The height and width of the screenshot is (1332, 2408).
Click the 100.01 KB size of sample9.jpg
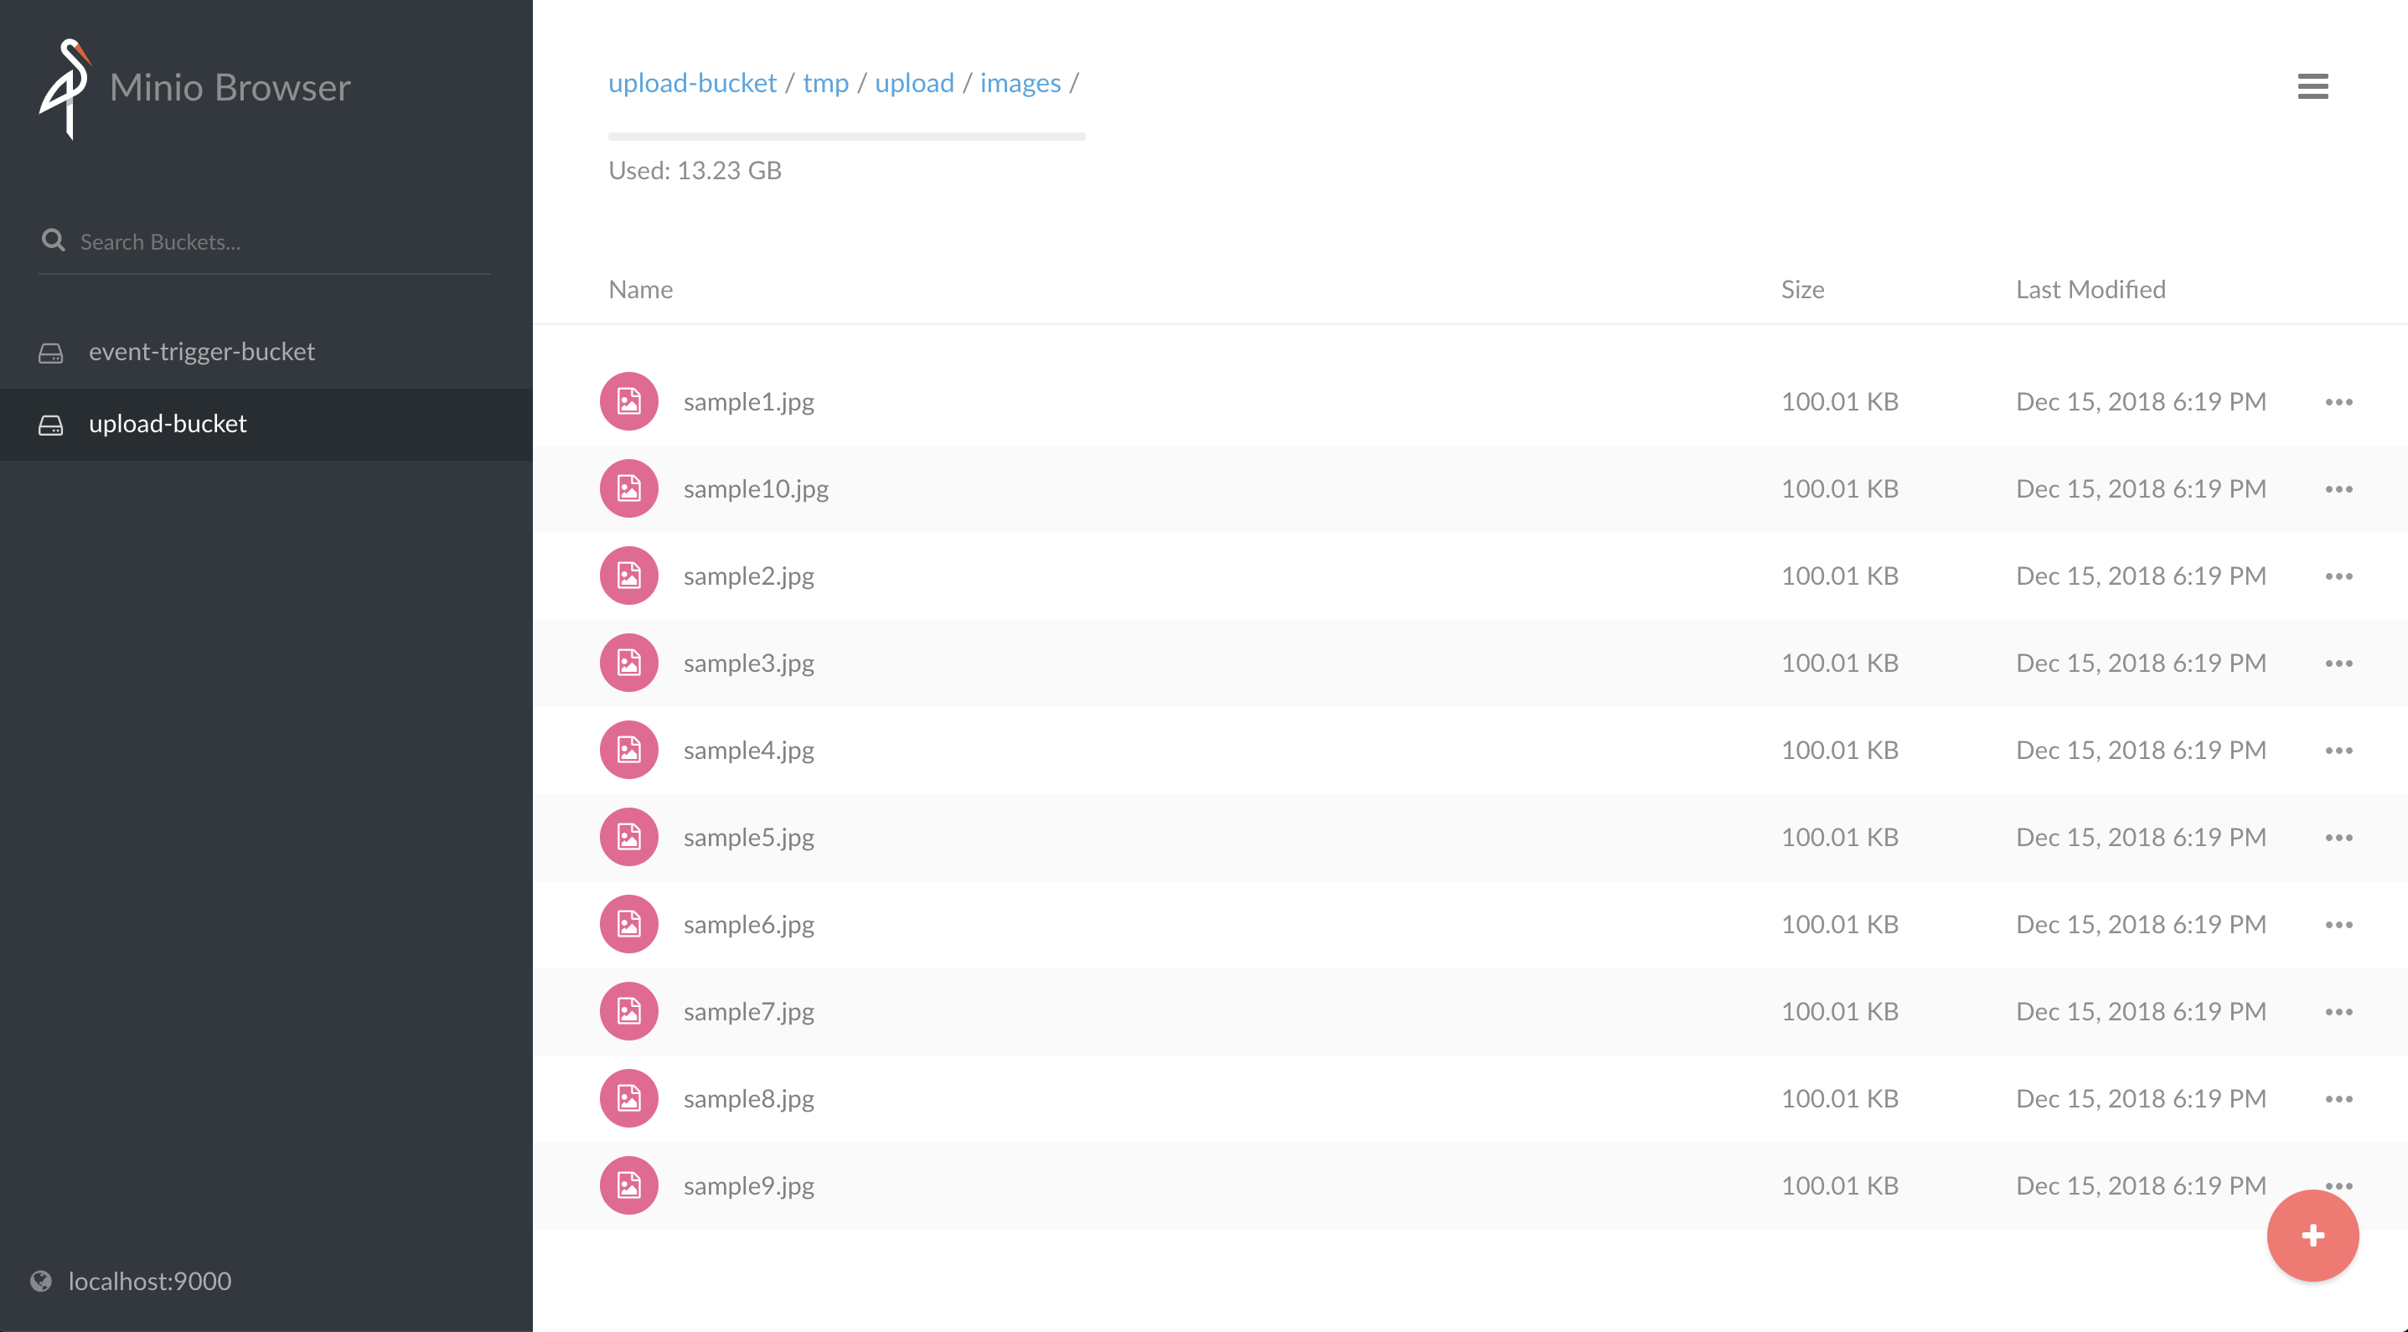pyautogui.click(x=1840, y=1185)
